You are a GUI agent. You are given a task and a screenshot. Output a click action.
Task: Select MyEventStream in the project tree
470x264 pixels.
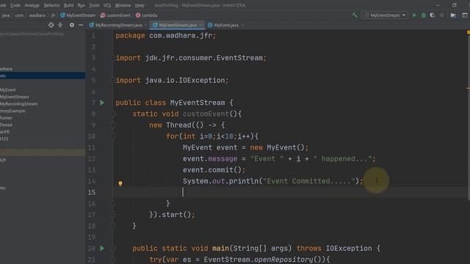15,97
